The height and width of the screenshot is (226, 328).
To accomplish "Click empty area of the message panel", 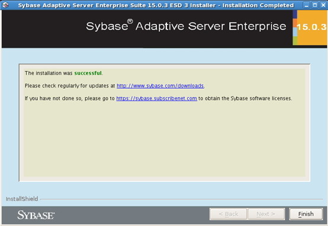I will pyautogui.click(x=164, y=140).
